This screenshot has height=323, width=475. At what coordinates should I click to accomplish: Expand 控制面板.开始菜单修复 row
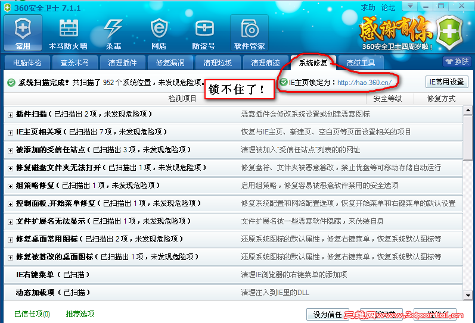pos(10,204)
